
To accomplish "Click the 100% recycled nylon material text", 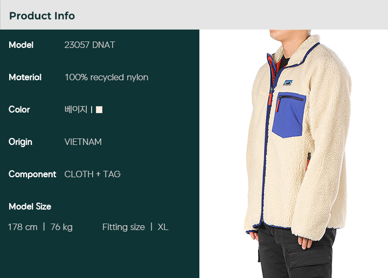I will tap(106, 78).
